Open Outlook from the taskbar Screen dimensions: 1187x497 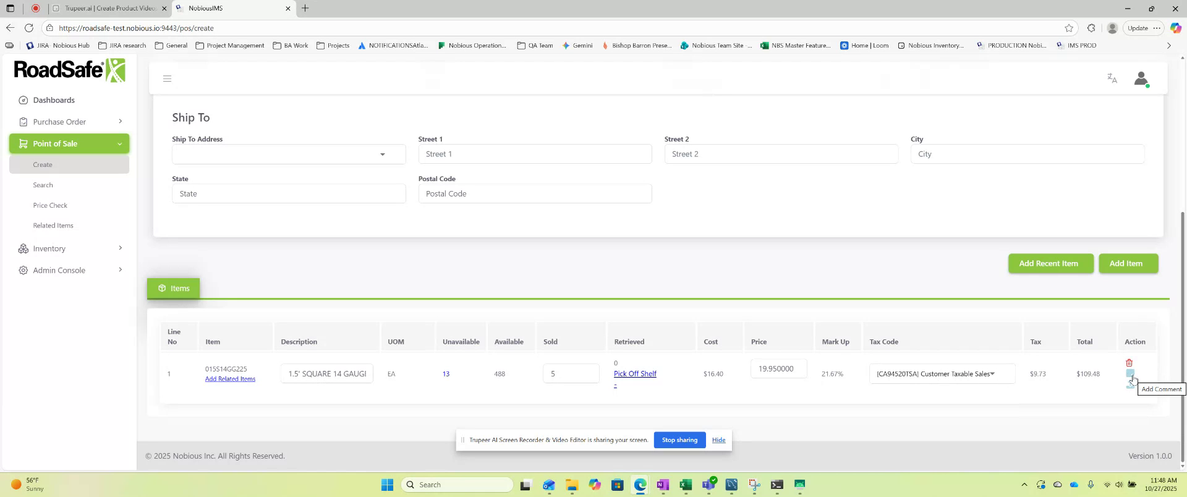[x=548, y=485]
